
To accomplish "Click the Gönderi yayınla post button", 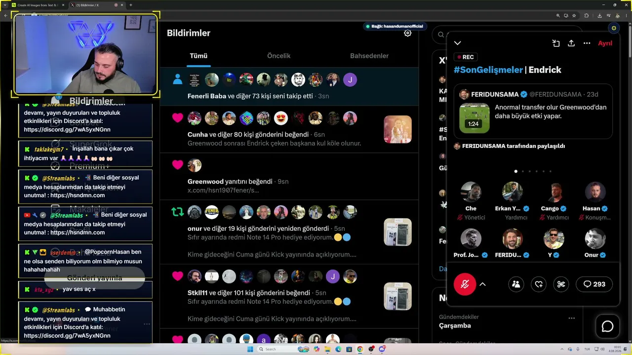I will click(94, 278).
